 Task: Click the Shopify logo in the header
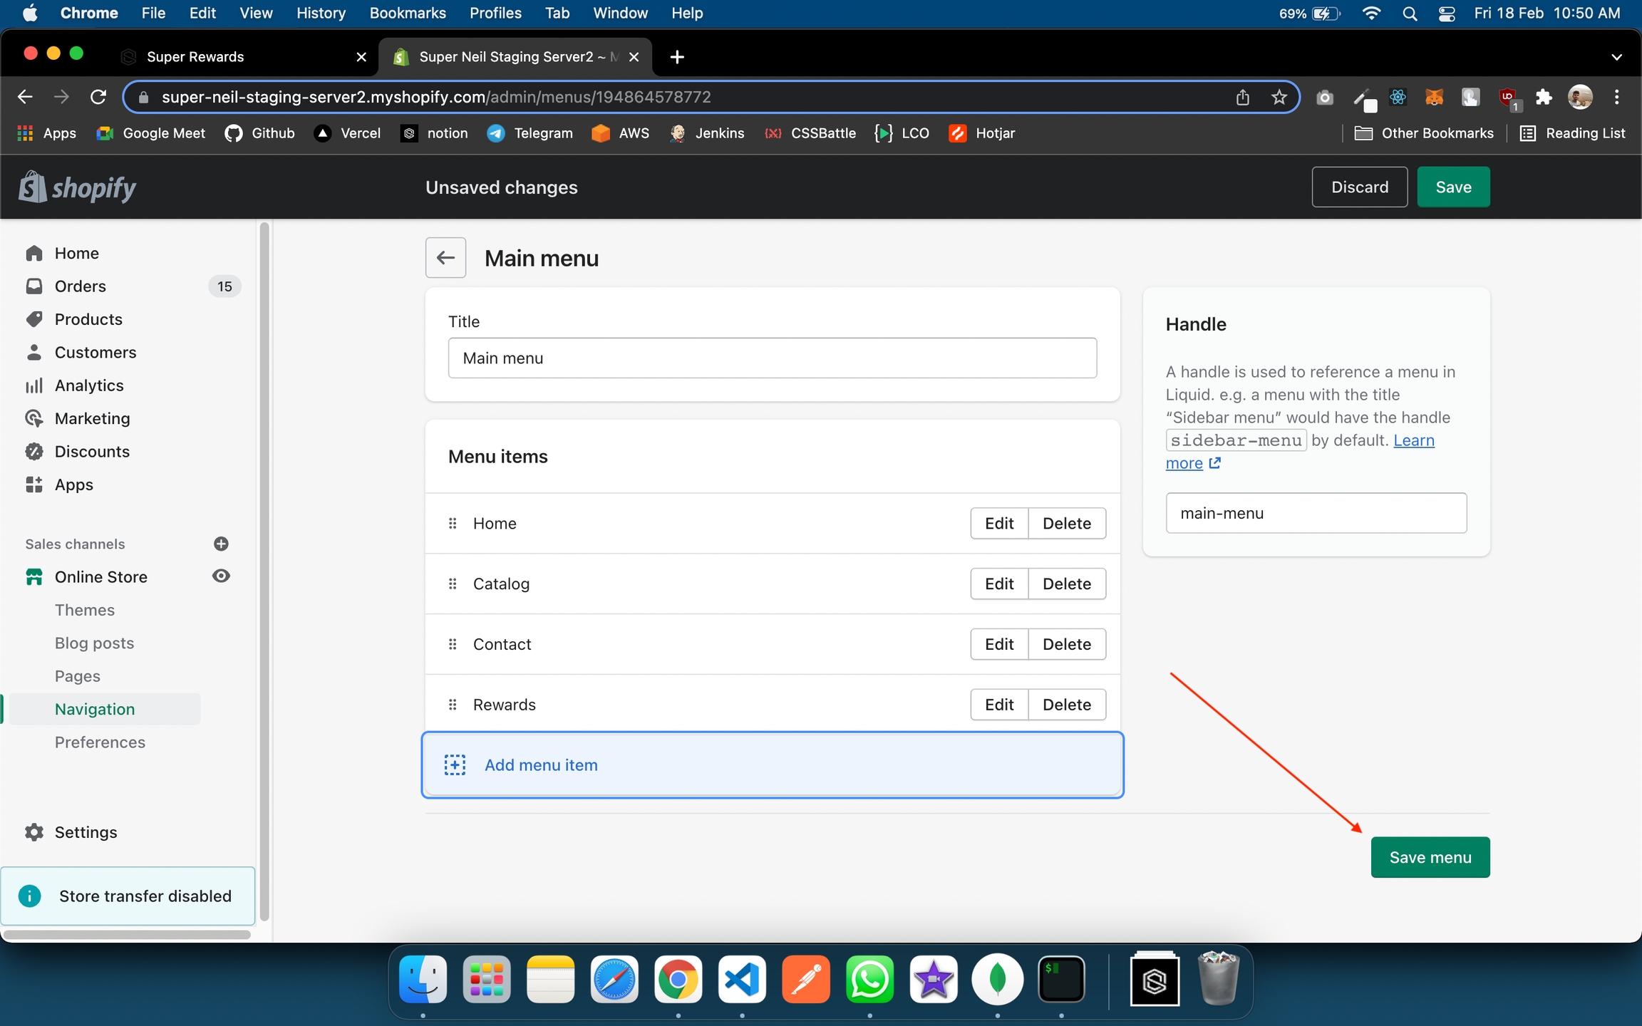[77, 187]
